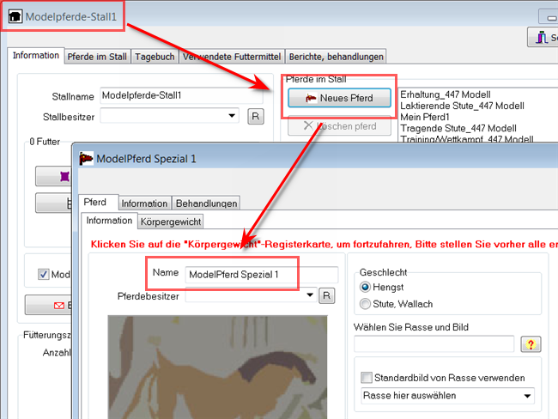Viewport: 558px width, 419px height.
Task: Click the horse picture thumbnail
Action: (x=217, y=367)
